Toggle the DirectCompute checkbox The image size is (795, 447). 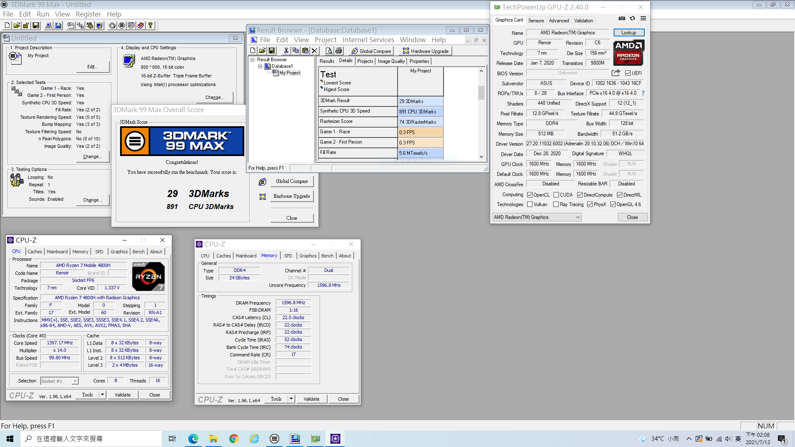click(x=580, y=195)
